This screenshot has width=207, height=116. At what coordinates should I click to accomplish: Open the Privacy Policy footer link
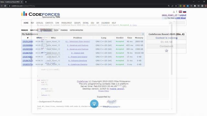pos(103,91)
